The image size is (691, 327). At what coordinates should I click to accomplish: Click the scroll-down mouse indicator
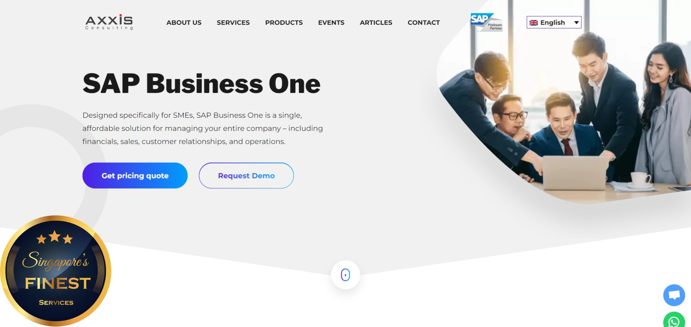pyautogui.click(x=345, y=275)
